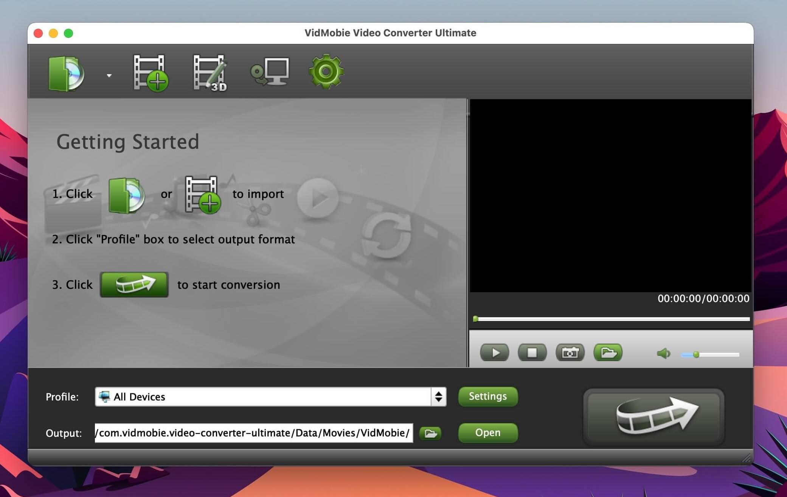Click the Load DVD disc toolbar icon
Screen dimensions: 787x497
pyautogui.click(x=66, y=73)
